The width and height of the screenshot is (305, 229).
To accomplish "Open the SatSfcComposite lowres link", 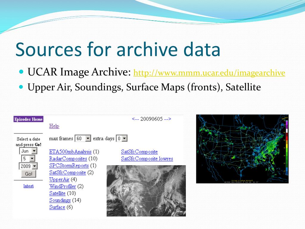I will point(147,159).
